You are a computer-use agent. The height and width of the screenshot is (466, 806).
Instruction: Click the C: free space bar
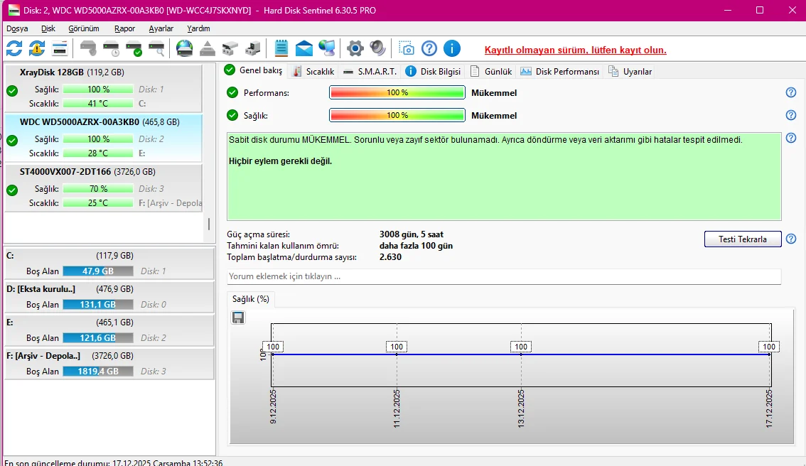97,271
